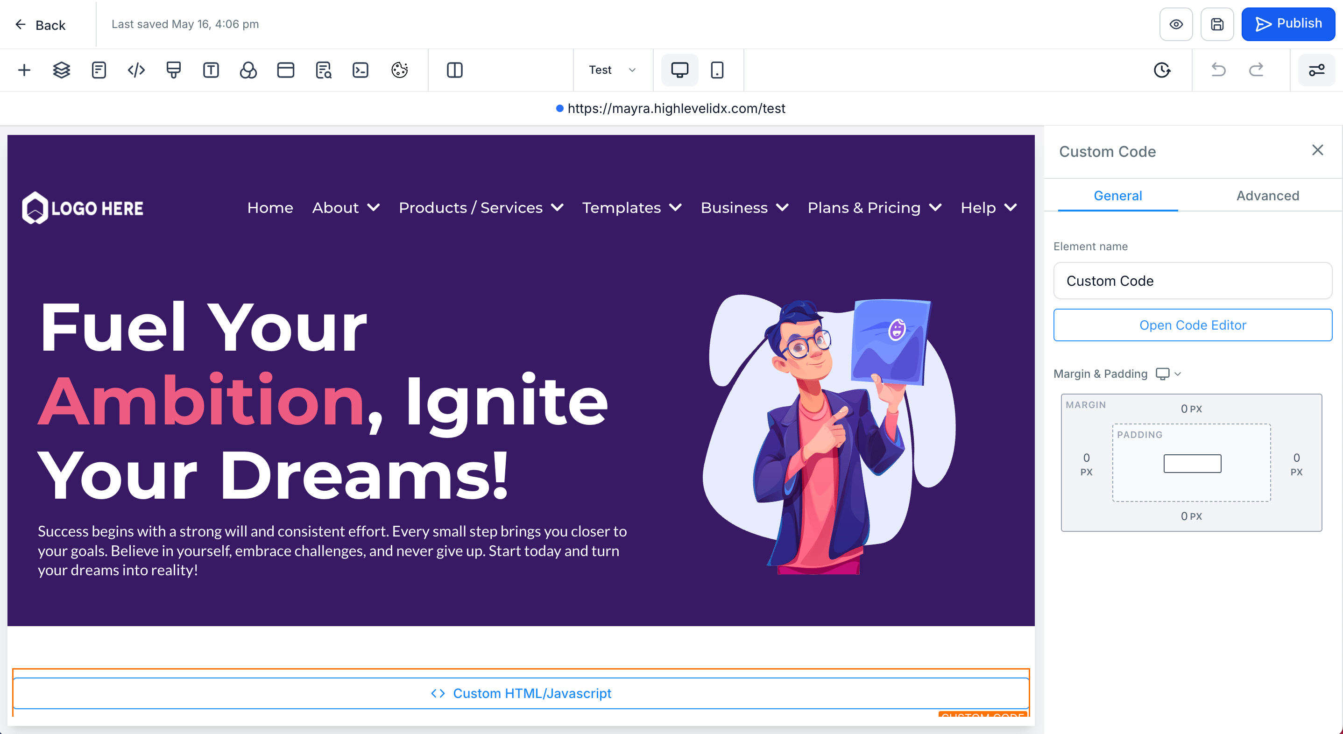Screen dimensions: 1343x734
Task: Click the Element name input field
Action: click(1192, 281)
